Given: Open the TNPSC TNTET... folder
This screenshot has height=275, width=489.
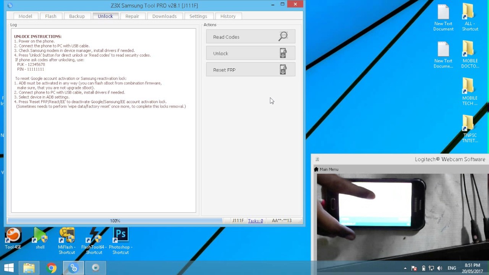Looking at the screenshot, I should tap(470, 129).
